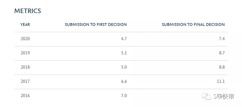
Task: Click the 5.1 first decision value
Action: coord(124,53)
